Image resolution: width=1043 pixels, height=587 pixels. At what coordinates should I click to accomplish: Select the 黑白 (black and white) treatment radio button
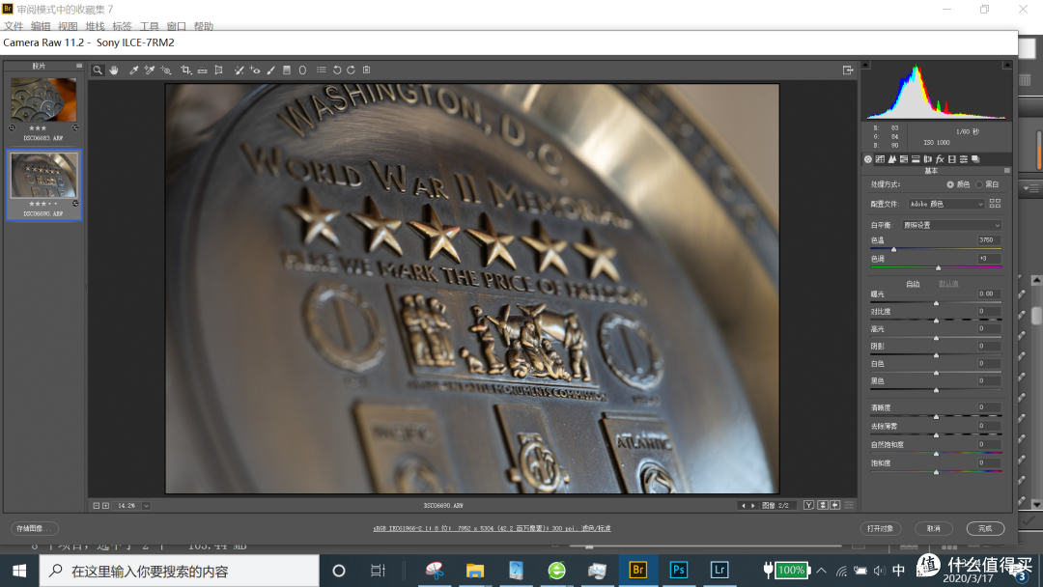(979, 184)
